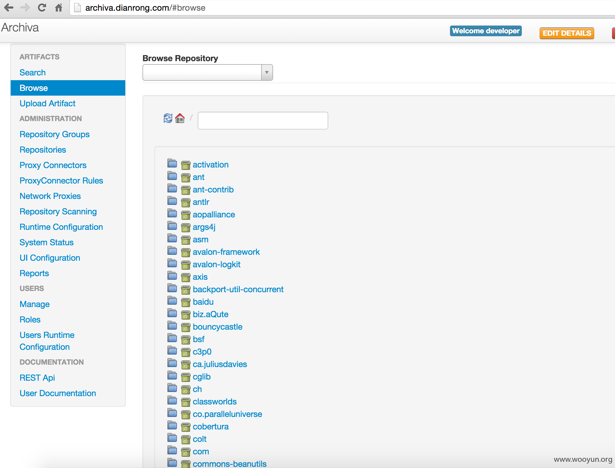
Task: Open ProxyConnector Rules page
Action: (61, 181)
